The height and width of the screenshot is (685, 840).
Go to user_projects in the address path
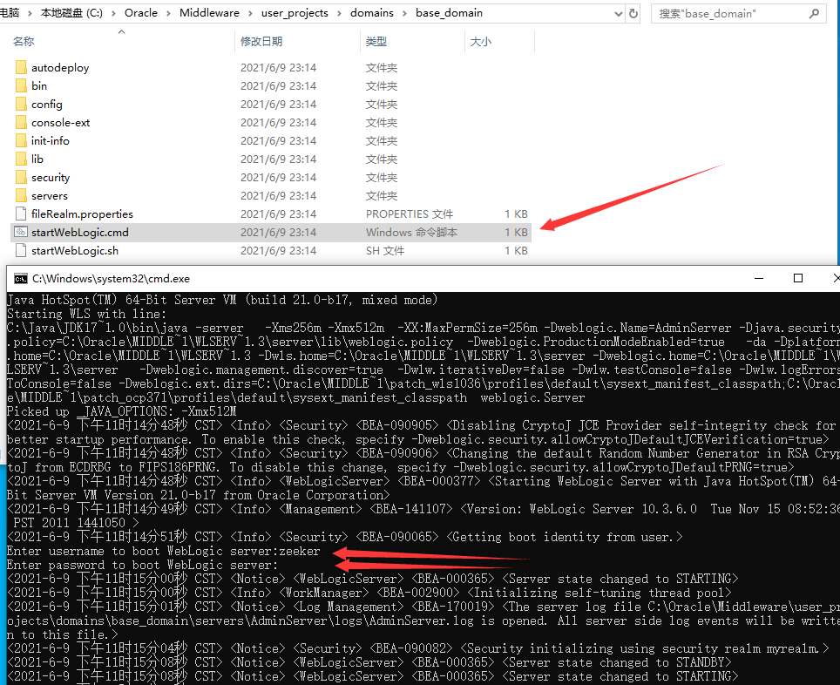pos(295,13)
